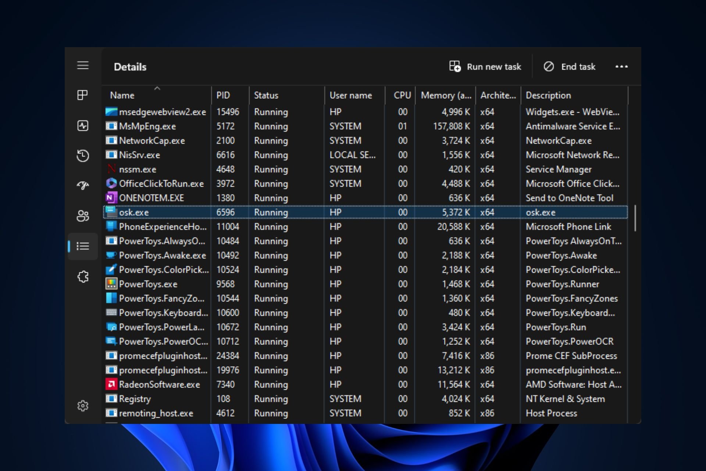This screenshot has height=471, width=706.
Task: Click the LOCAL SE... user name cell
Action: click(x=353, y=155)
